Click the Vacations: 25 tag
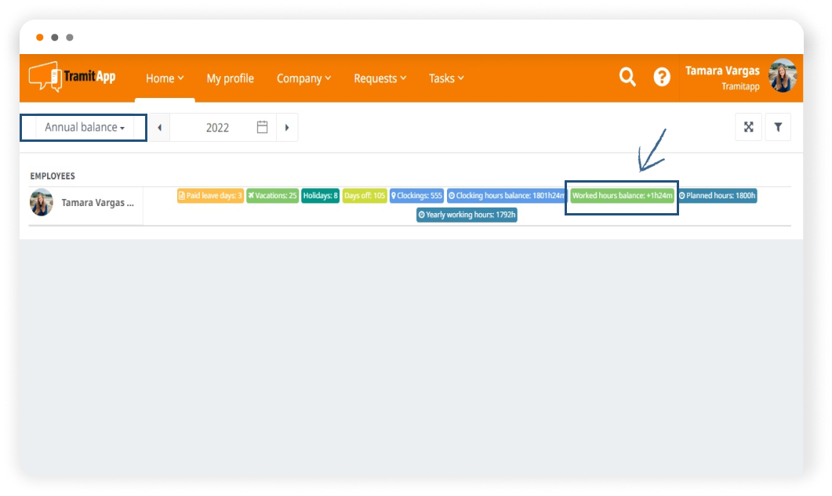 [272, 196]
